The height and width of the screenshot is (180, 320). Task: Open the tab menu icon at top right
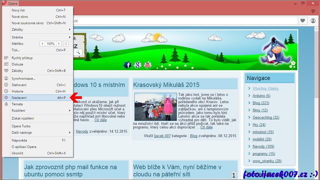(313, 11)
